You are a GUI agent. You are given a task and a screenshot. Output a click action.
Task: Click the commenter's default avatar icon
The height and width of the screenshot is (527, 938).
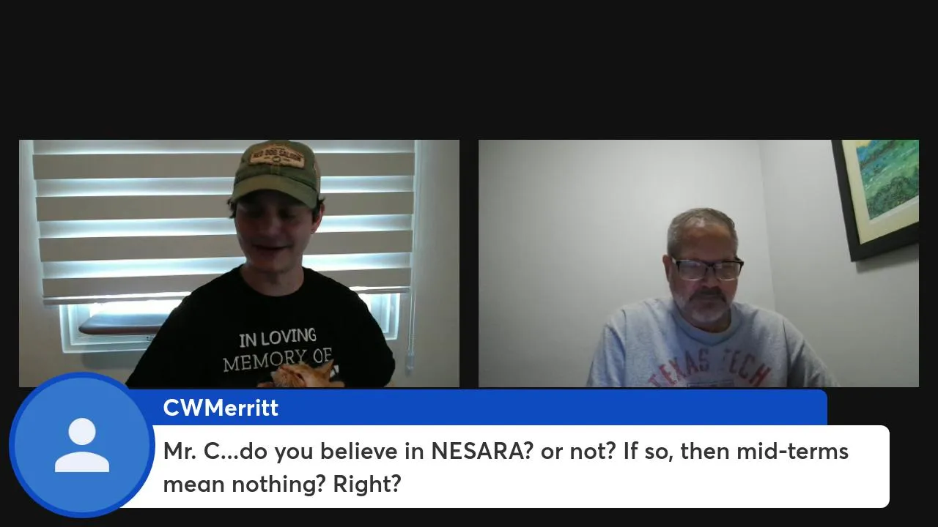tap(82, 445)
